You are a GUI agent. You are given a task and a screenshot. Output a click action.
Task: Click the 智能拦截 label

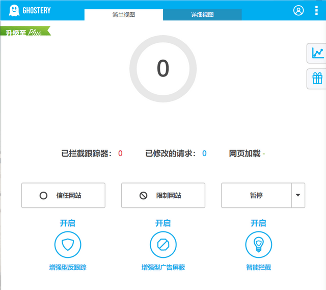[258, 268]
